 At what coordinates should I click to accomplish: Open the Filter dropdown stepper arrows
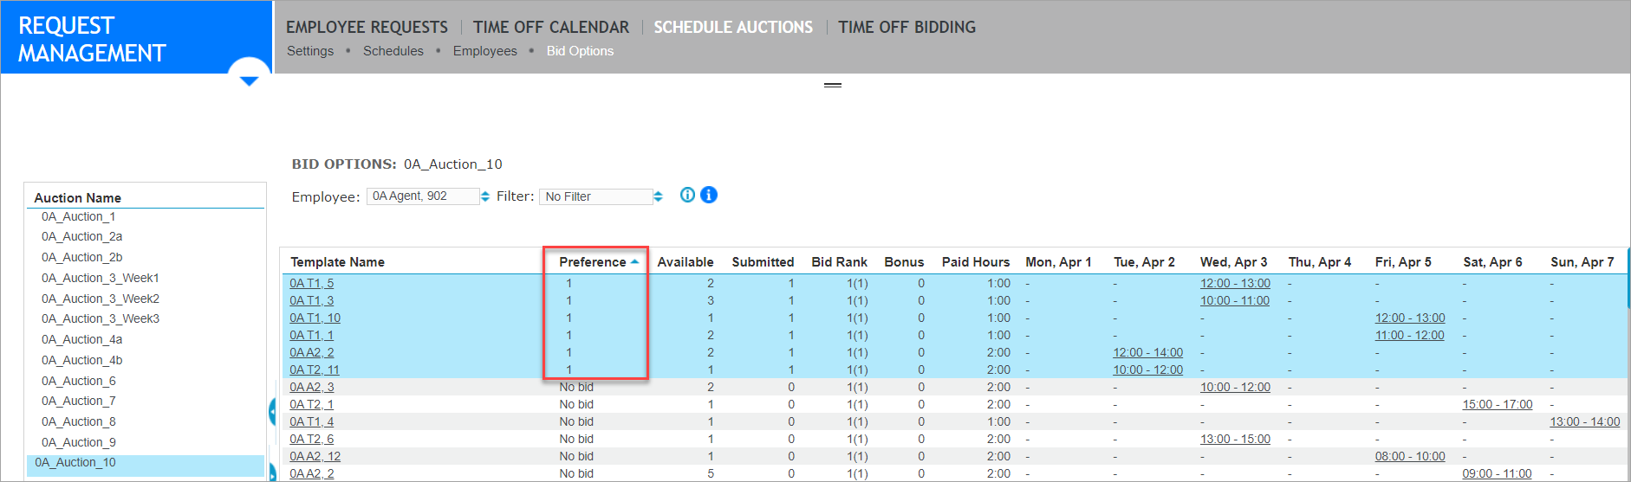tap(659, 196)
